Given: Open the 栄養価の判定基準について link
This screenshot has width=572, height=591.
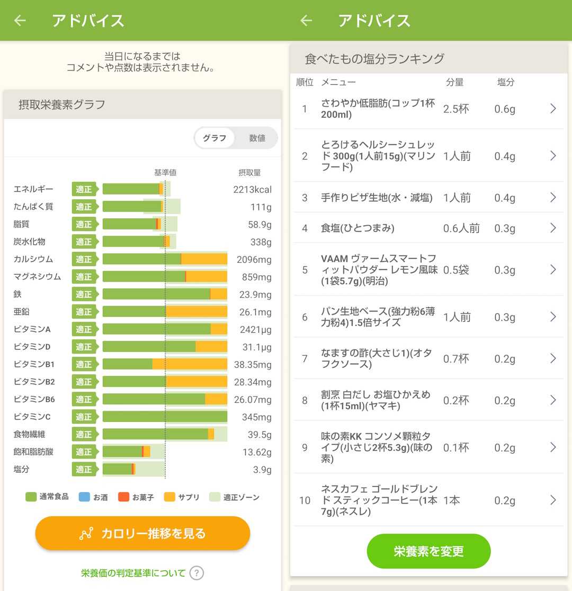Looking at the screenshot, I should (133, 573).
